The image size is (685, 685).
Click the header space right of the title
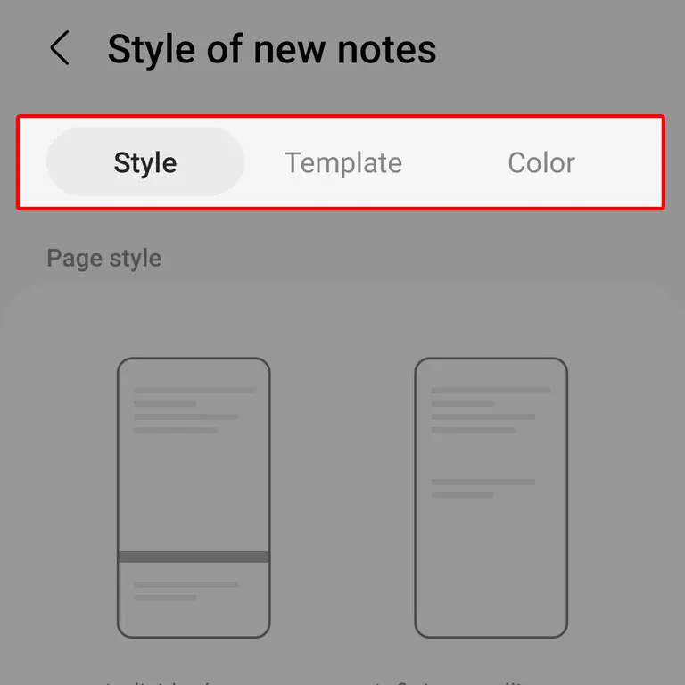tap(555, 49)
